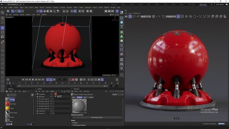Add a camera object from side palette
This screenshot has width=229, height=129.
click(122, 64)
